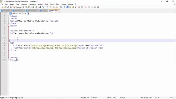Collapse the <ol> fold marker on line 13
Screen dimensions: 176x99
tap(9, 43)
